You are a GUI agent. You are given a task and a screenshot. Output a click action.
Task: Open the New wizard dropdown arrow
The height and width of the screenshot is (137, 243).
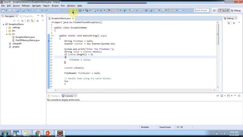coord(6,10)
